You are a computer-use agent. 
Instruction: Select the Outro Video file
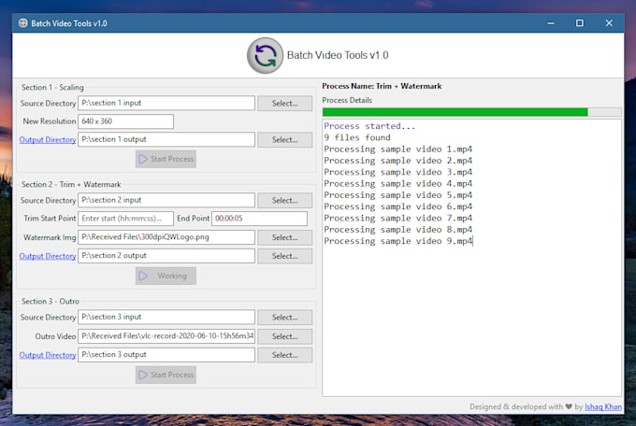click(x=284, y=336)
